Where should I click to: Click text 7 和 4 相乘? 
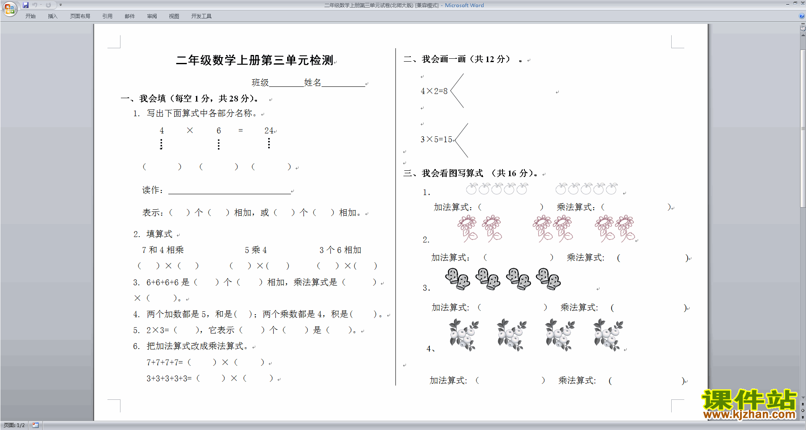(163, 250)
